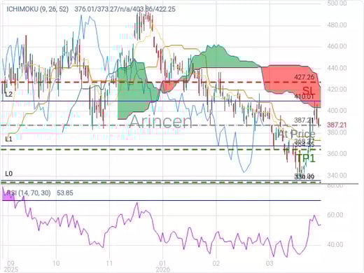
Task: Click the 440.00 price axis label
Action: point(337,68)
